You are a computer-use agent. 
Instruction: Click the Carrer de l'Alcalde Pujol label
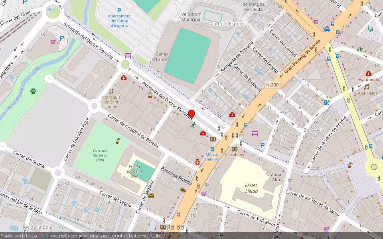click(76, 140)
